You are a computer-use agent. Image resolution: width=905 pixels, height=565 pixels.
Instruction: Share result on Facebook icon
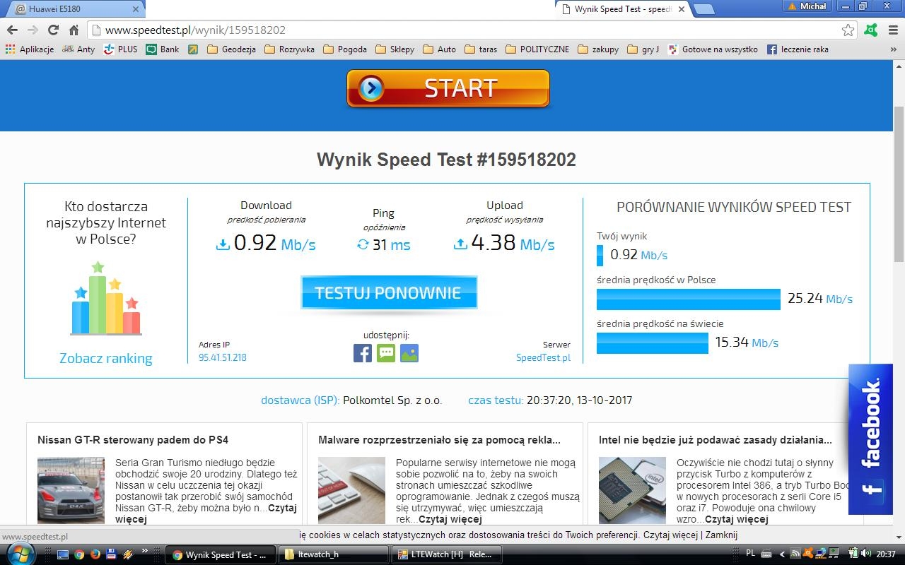363,353
